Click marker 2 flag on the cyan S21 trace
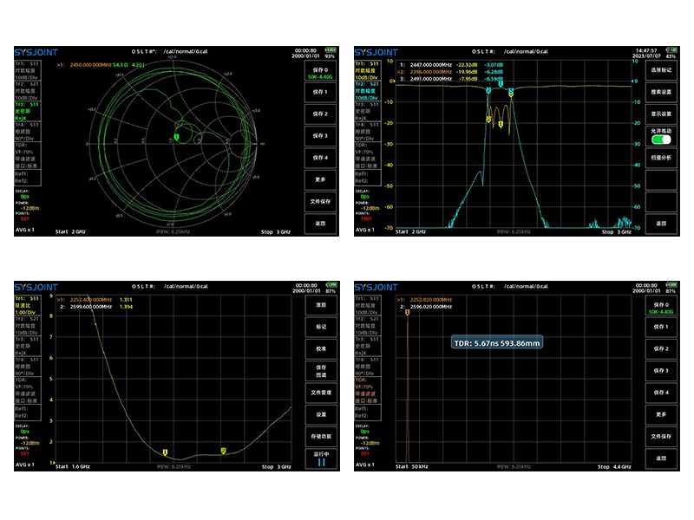The width and height of the screenshot is (694, 520). point(489,90)
